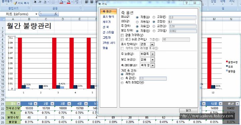Click the 삭제 (delete) cells button

pos(223,2)
